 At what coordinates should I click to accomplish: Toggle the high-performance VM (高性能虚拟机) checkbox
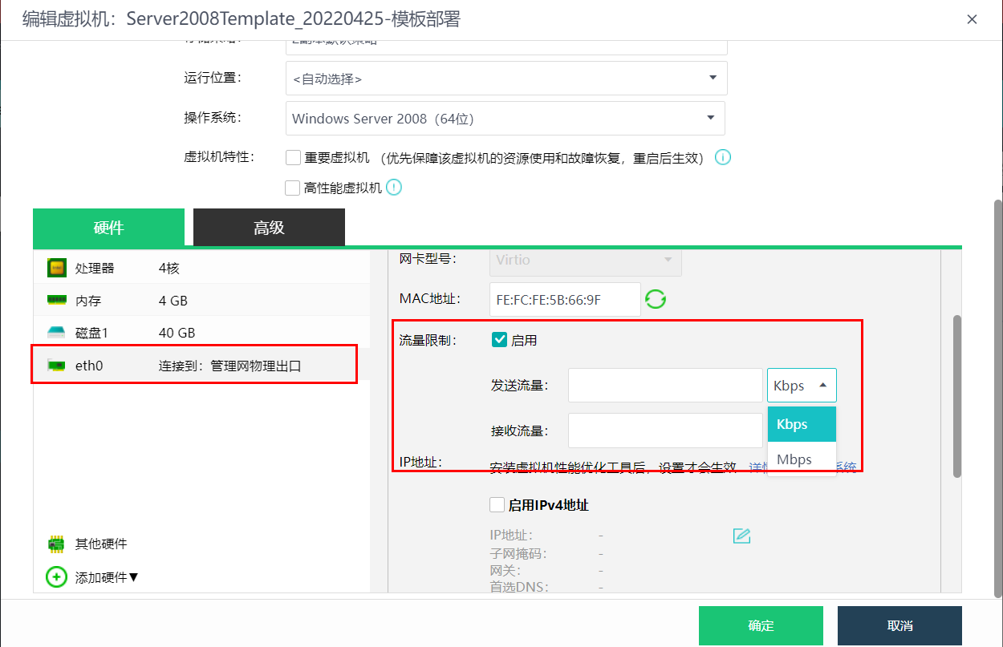[293, 188]
